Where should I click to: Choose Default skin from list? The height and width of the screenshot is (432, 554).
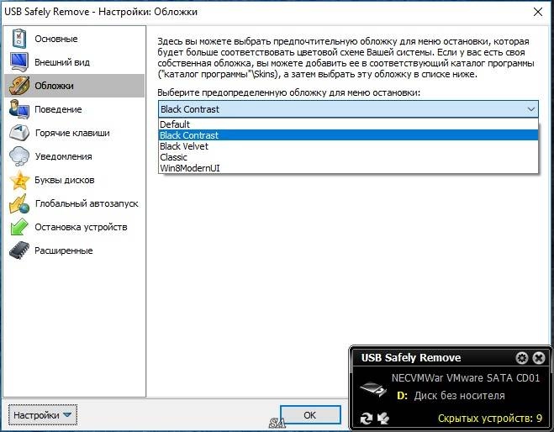(x=348, y=124)
